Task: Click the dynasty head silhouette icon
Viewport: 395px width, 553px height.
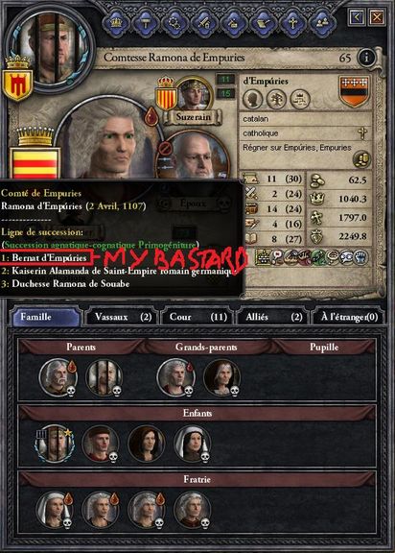Action: [252, 99]
